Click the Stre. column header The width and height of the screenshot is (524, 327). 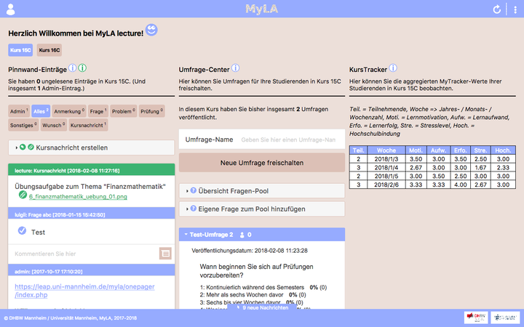pos(480,150)
